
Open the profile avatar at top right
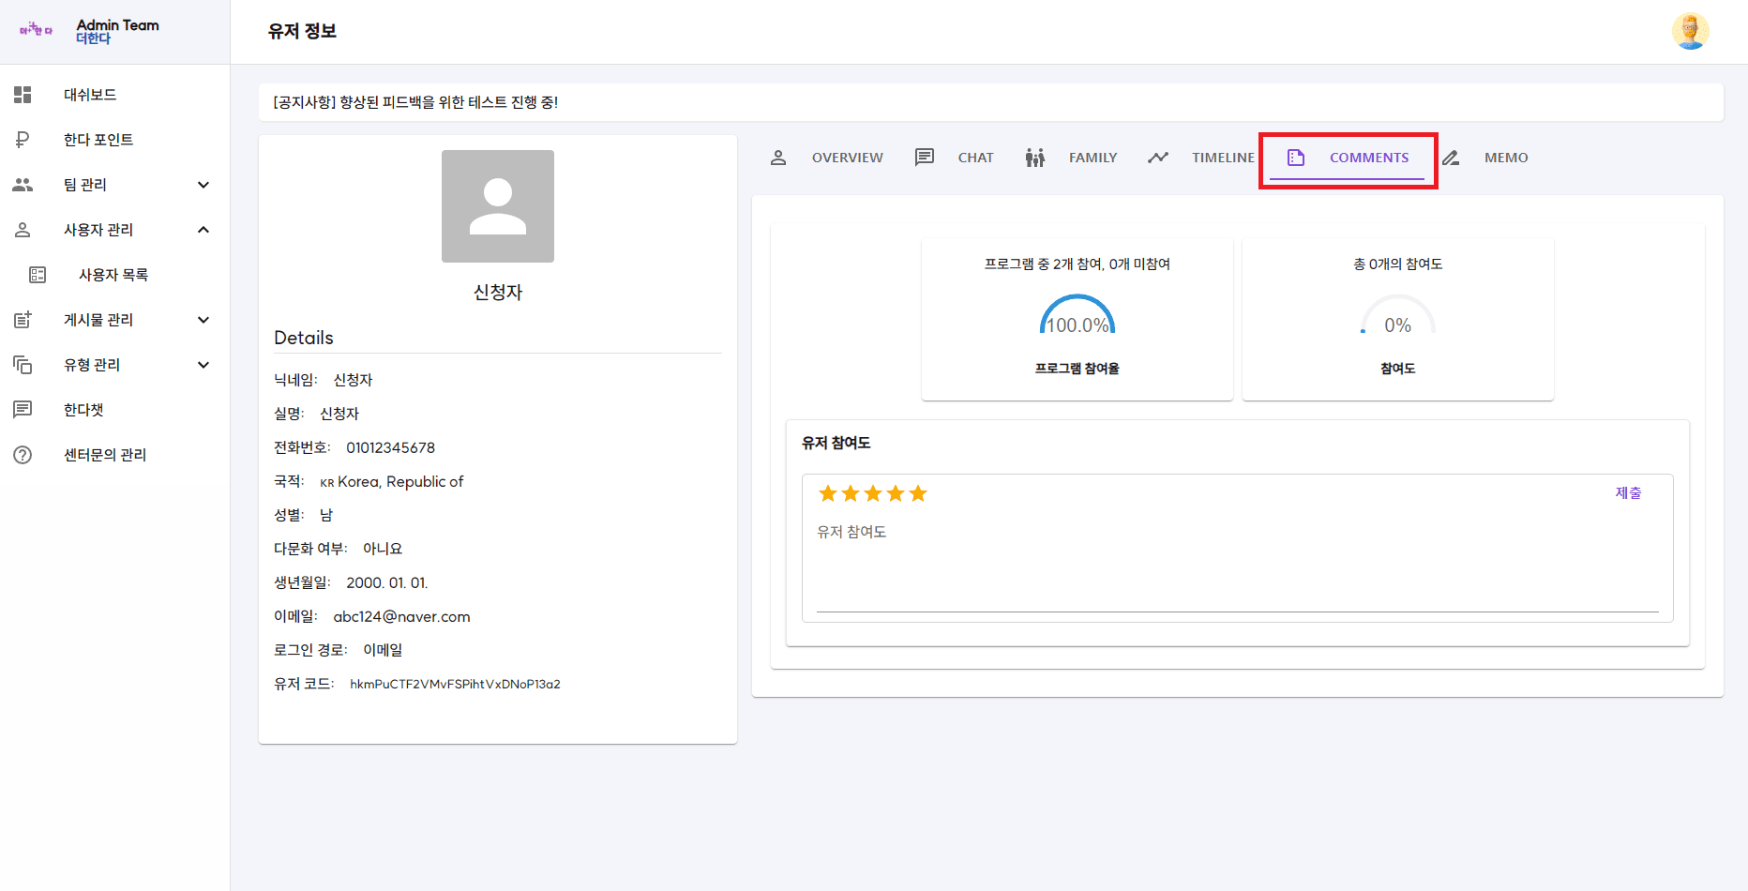click(1690, 31)
